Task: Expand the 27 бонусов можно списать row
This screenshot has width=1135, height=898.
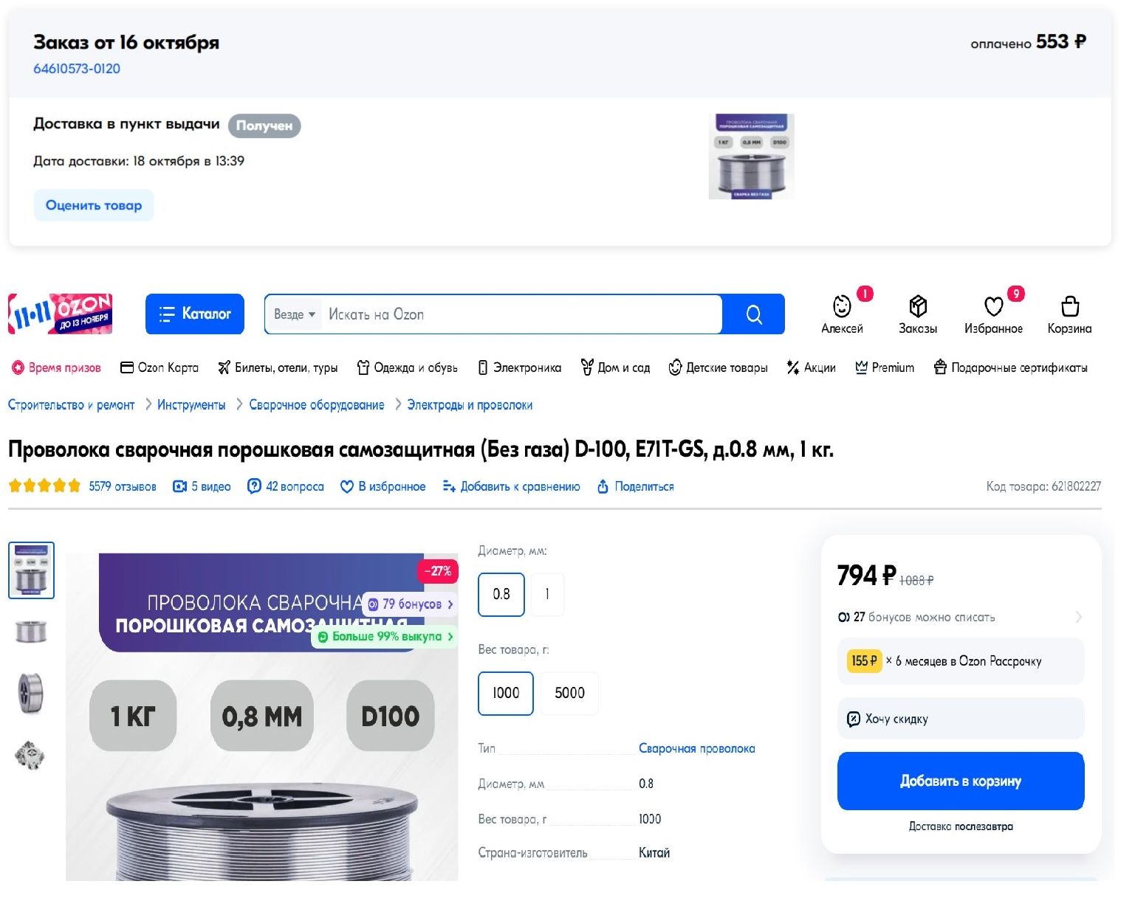Action: pyautogui.click(x=960, y=617)
